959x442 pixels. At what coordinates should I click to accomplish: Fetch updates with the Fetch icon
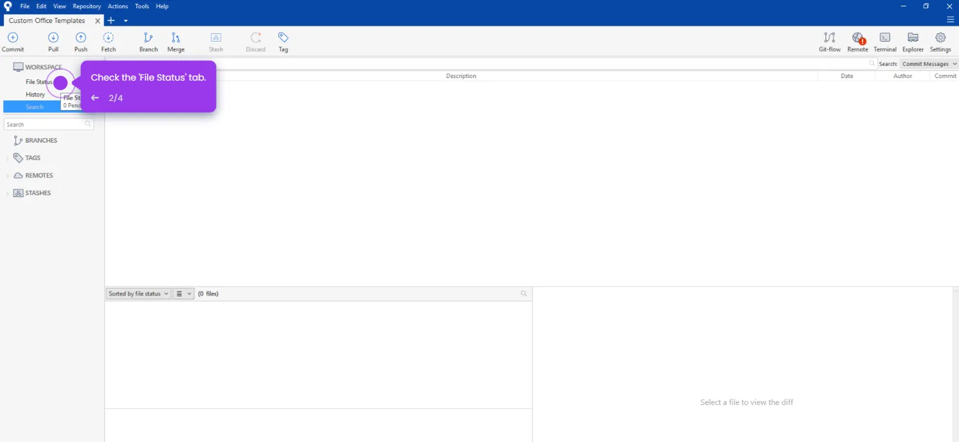click(x=109, y=42)
